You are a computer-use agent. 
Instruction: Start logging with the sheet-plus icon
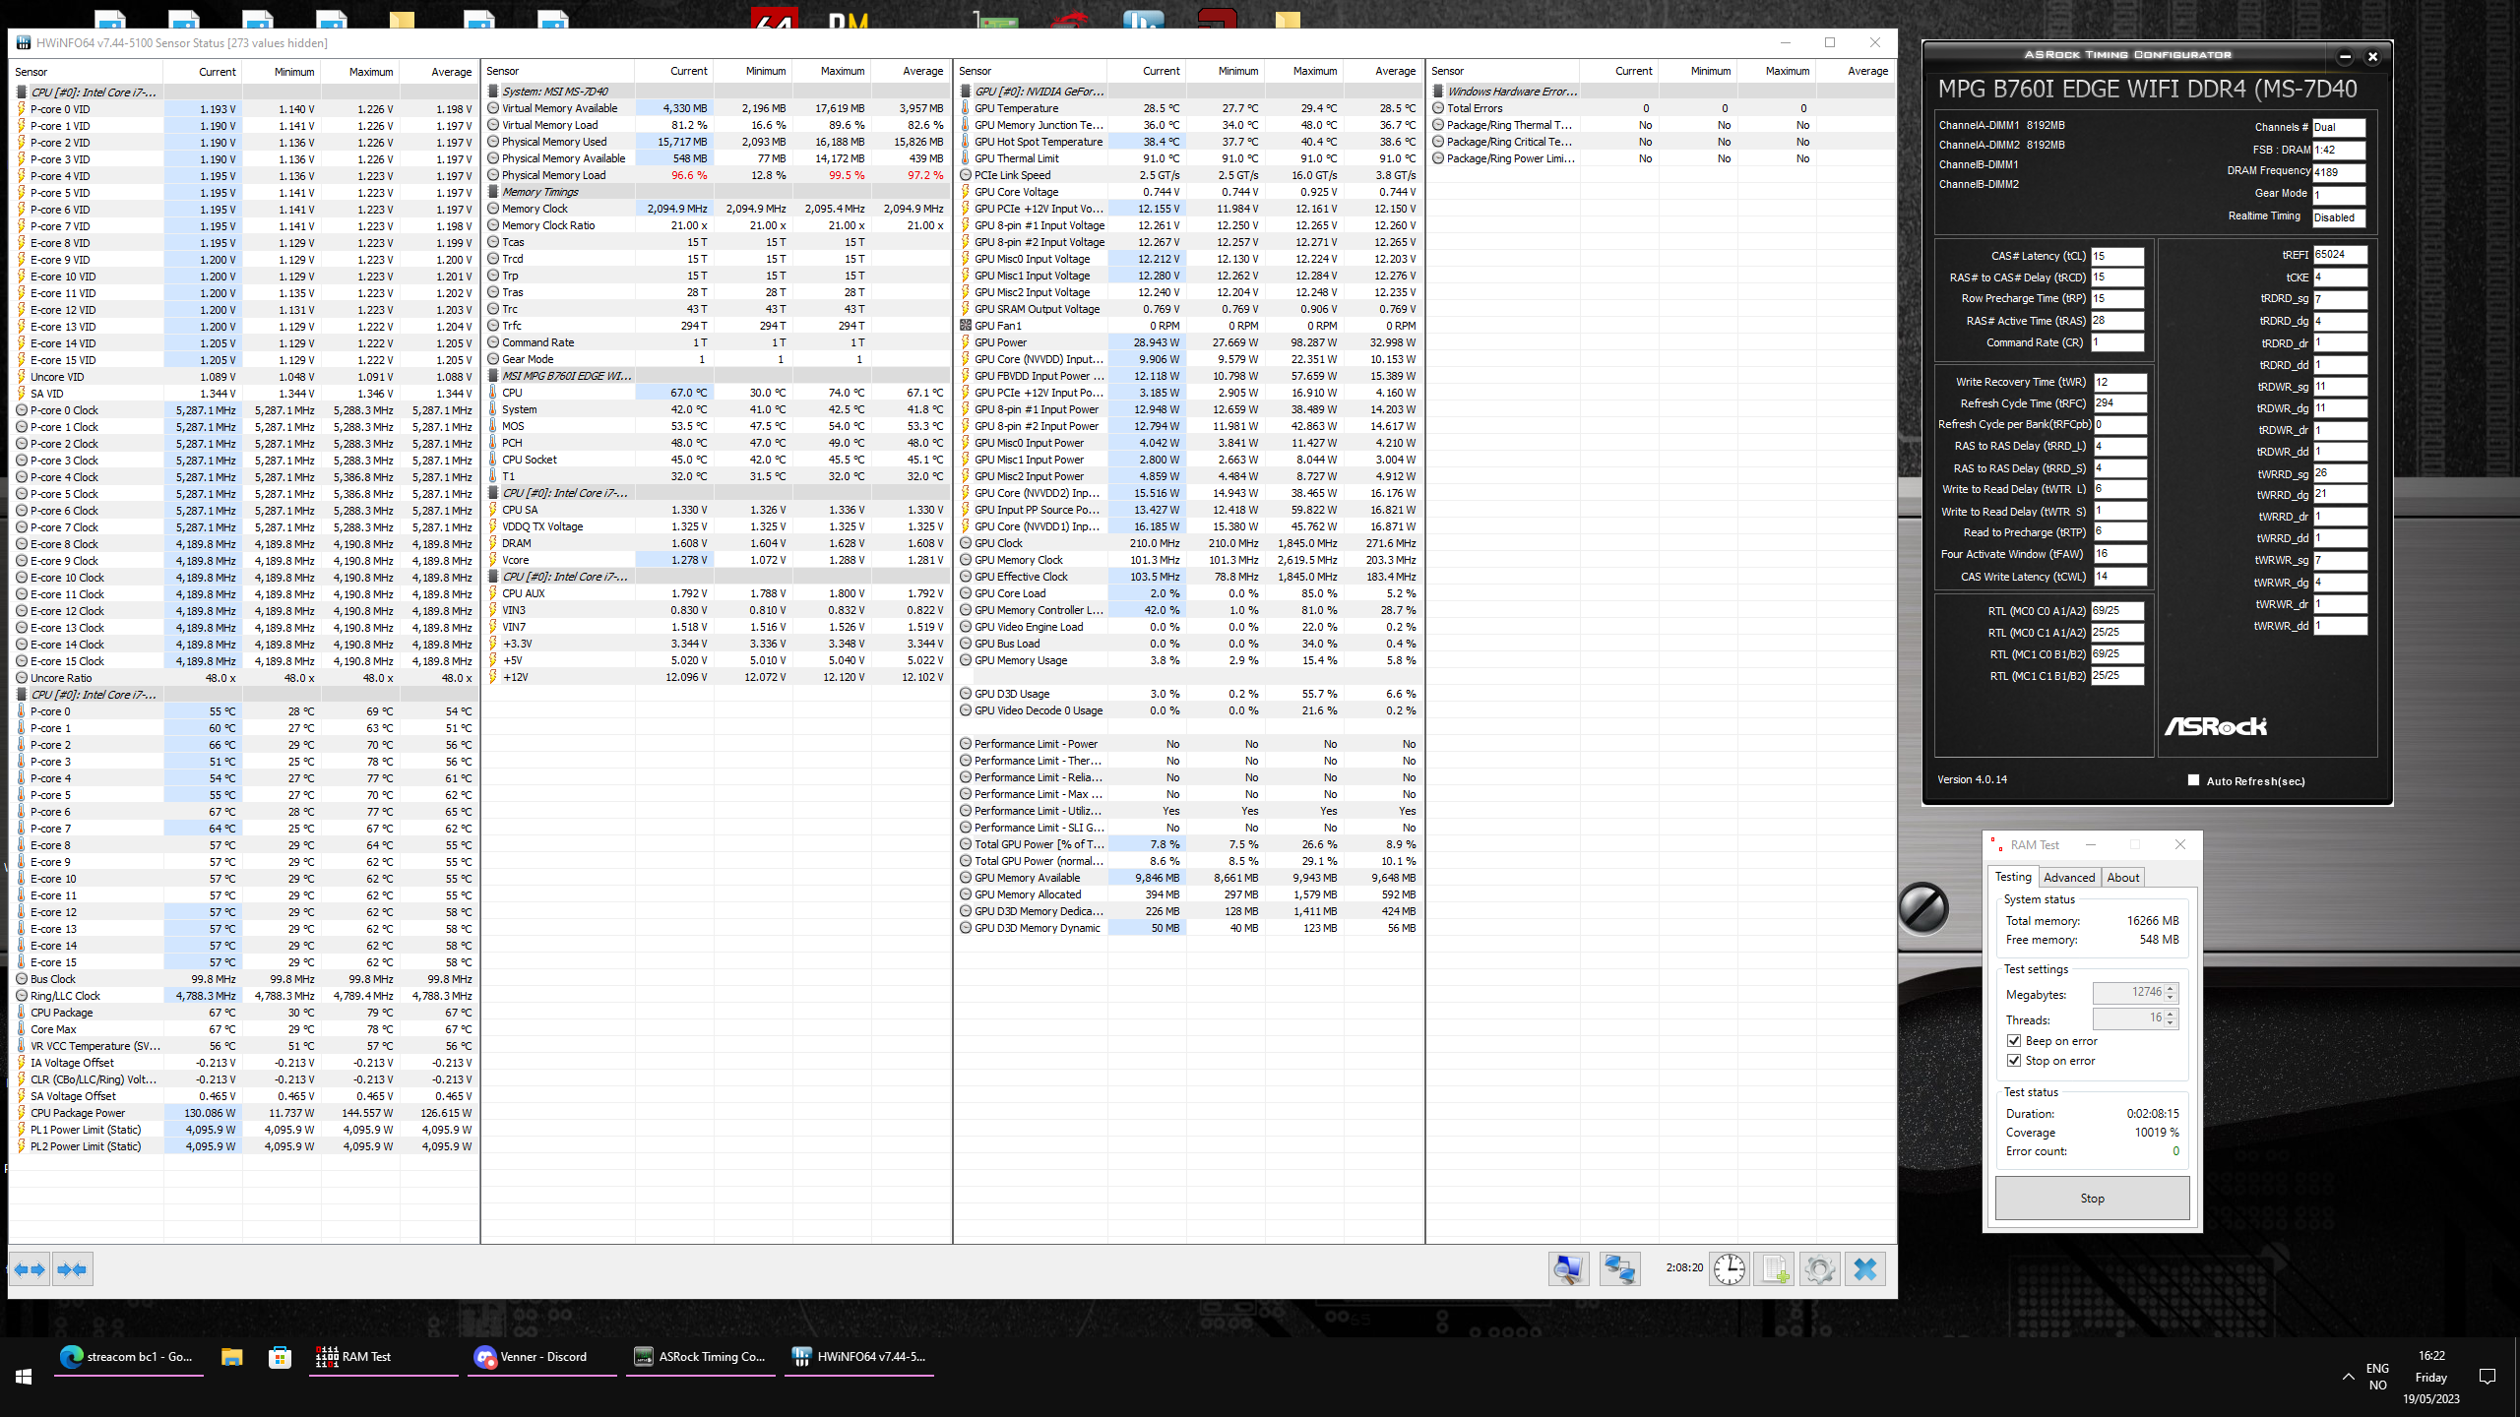coord(1774,1269)
